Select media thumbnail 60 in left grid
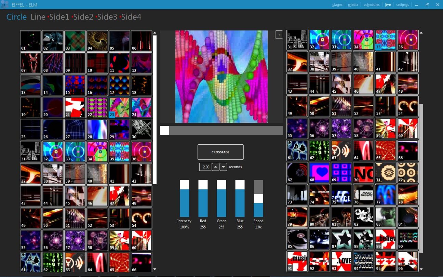 click(x=142, y=240)
